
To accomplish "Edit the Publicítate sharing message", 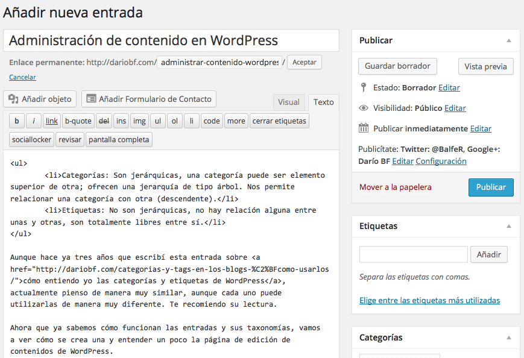I will [x=403, y=162].
